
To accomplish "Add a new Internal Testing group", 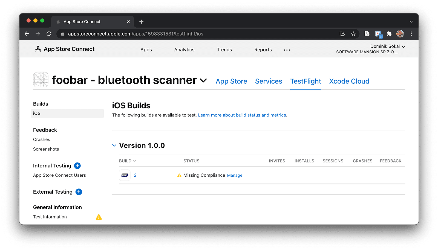I will click(77, 166).
